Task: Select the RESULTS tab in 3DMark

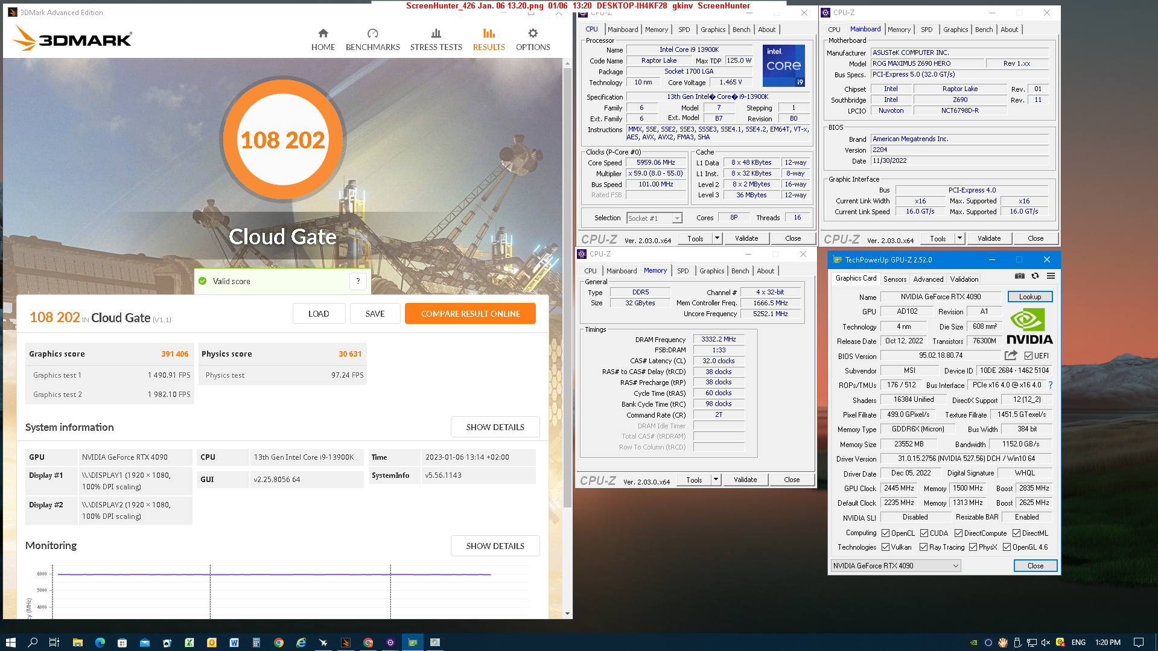Action: click(489, 40)
